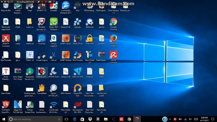The image size is (217, 122).
Task: Select the Avira Connect desktop shortcut
Action: point(114,57)
